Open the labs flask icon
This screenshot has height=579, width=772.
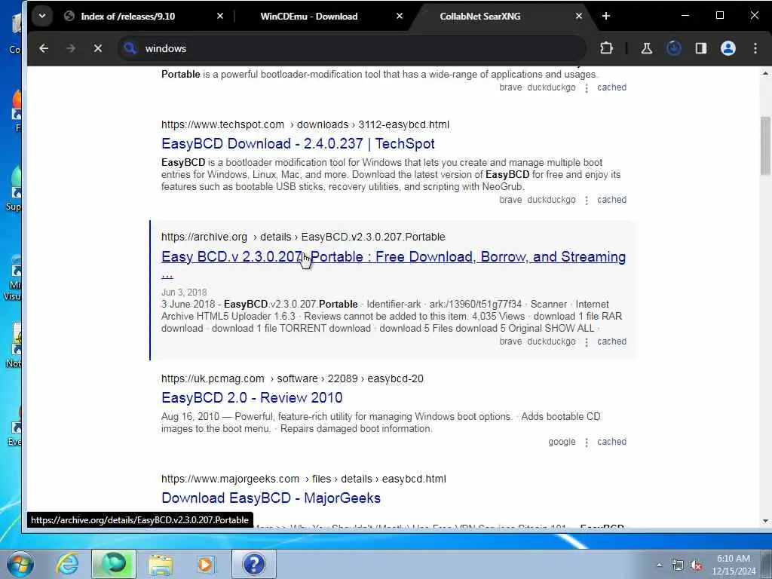(646, 48)
